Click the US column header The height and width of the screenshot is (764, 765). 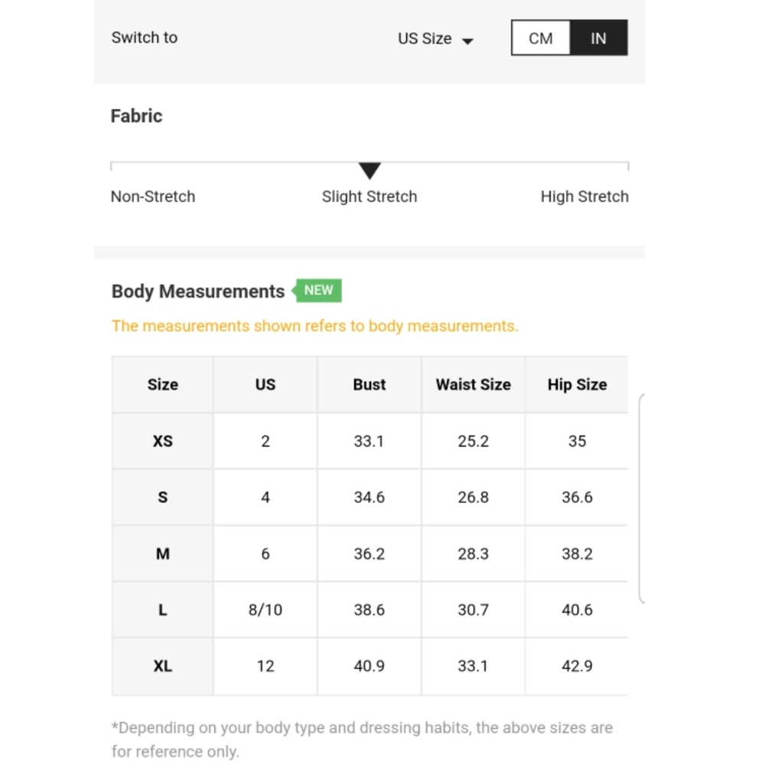(265, 385)
